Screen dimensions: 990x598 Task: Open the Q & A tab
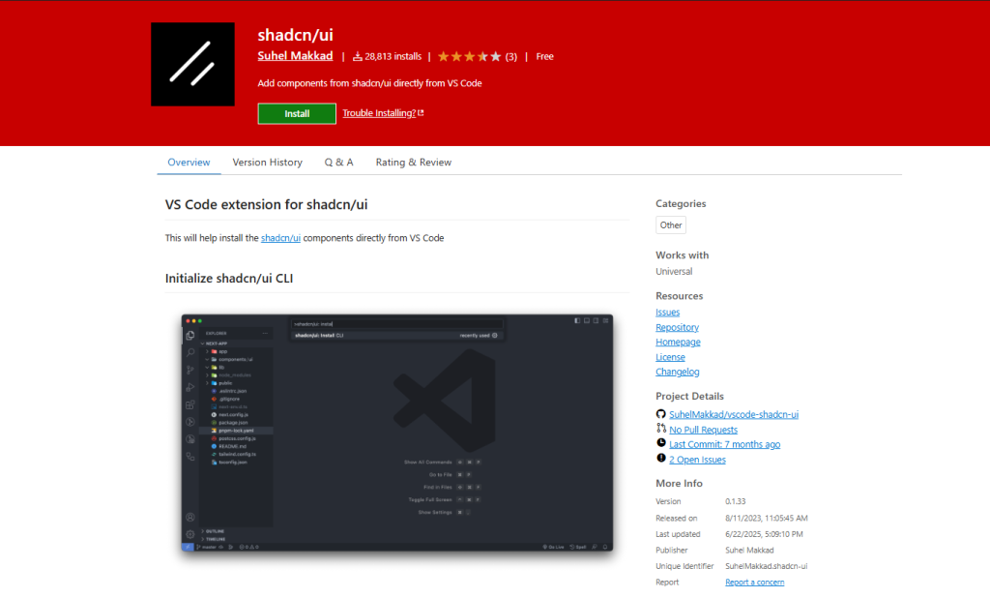pyautogui.click(x=339, y=163)
